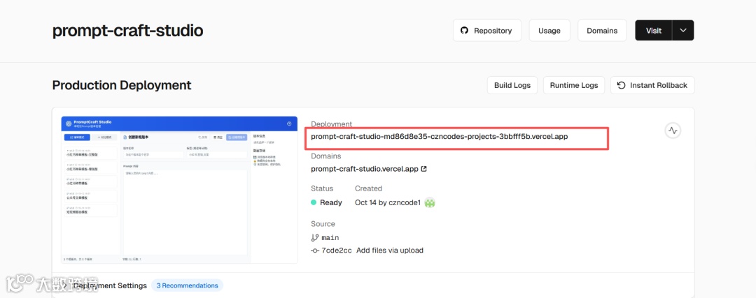Open Build Logs
756x298 pixels.
(512, 85)
